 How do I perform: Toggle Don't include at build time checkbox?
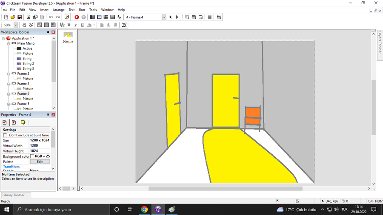(x=5, y=135)
